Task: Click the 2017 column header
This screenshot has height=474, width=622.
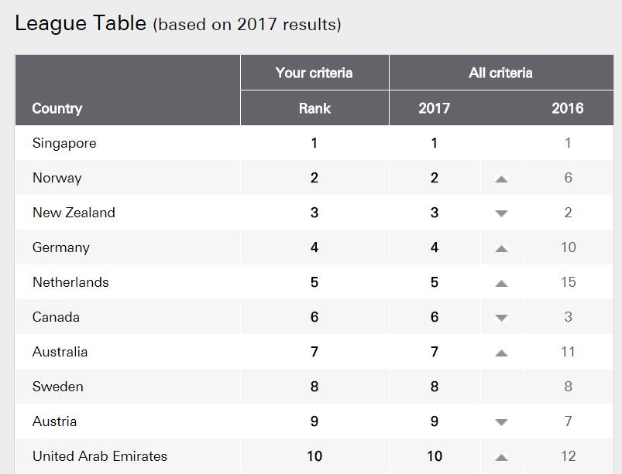Action: tap(434, 108)
